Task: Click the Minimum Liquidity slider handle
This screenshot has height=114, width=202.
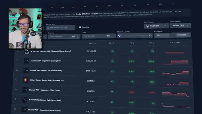Action: (119, 36)
